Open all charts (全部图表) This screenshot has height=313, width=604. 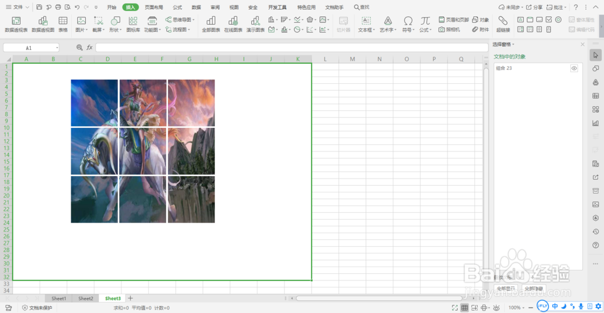point(211,24)
